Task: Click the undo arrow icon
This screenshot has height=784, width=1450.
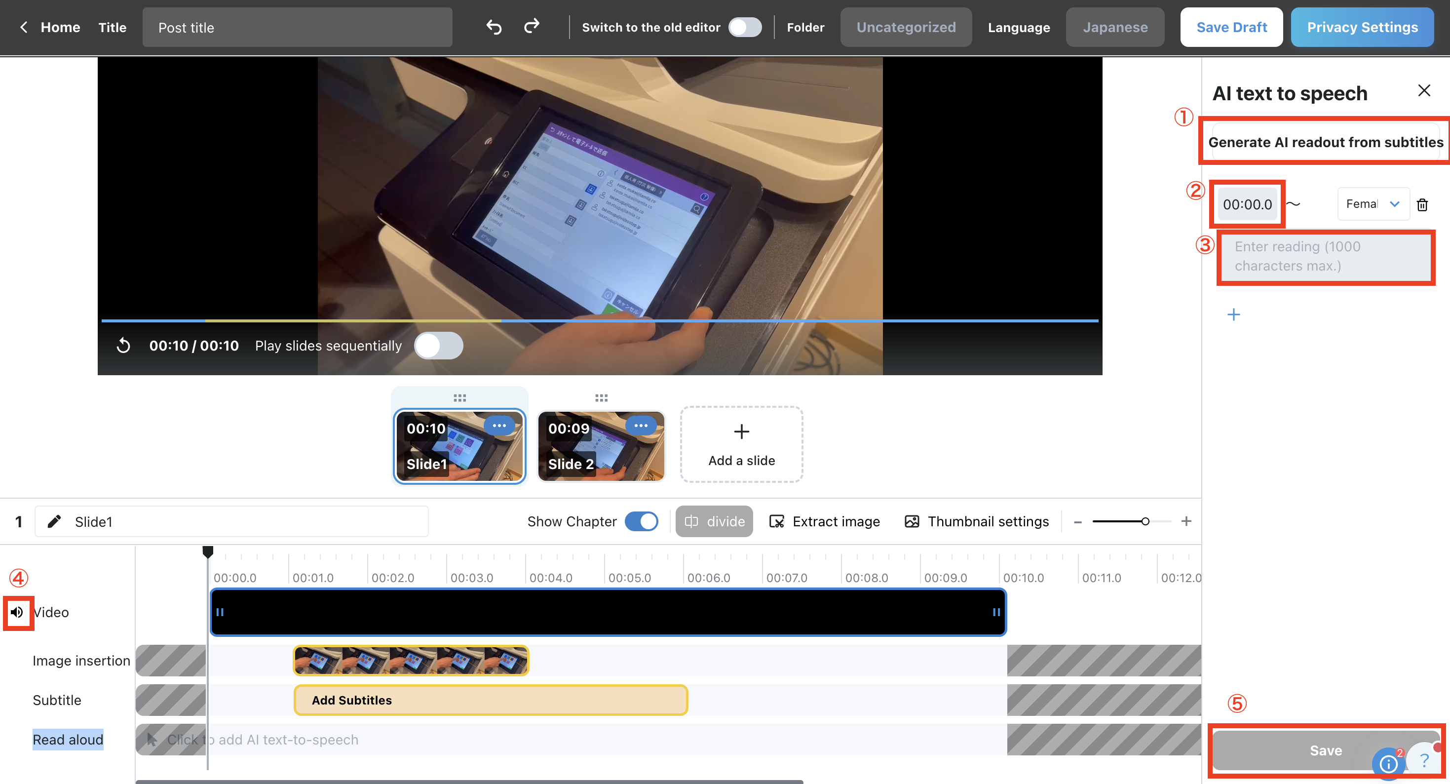Action: click(x=494, y=27)
